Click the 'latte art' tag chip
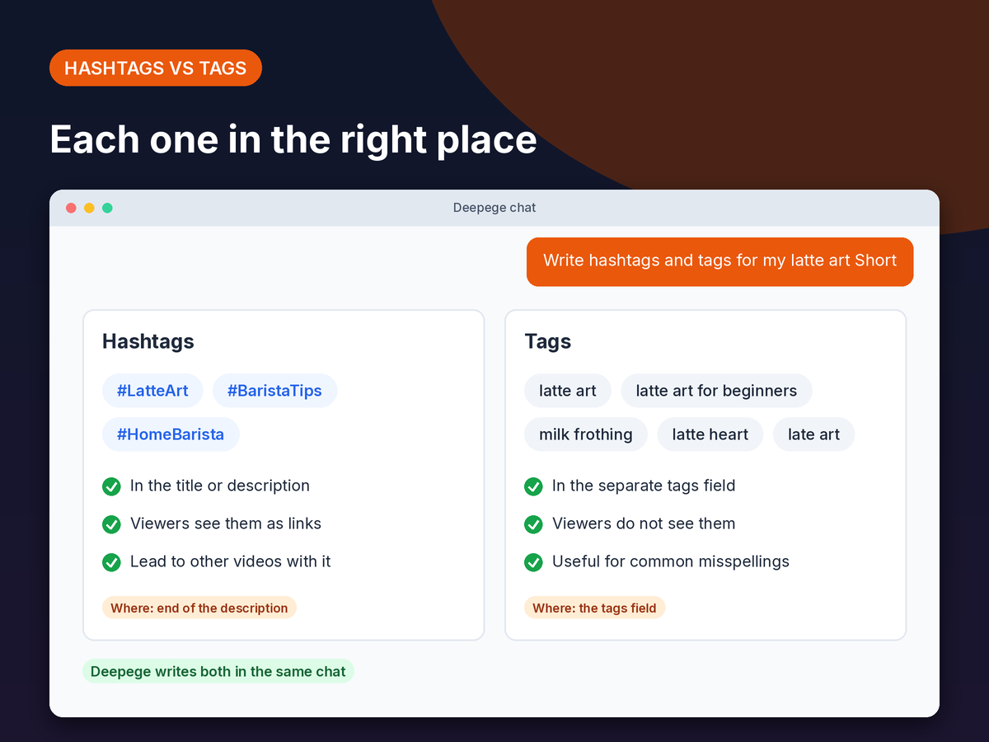This screenshot has width=989, height=742. (x=568, y=391)
